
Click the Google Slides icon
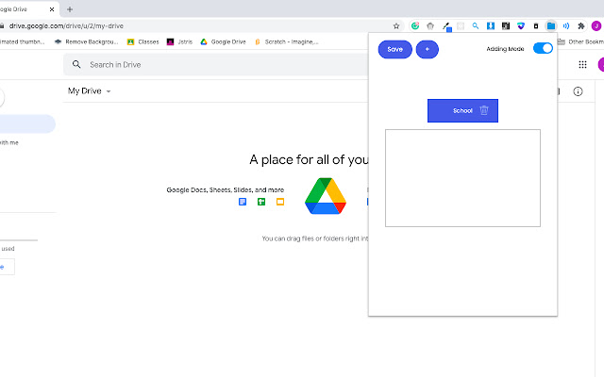[x=280, y=202]
